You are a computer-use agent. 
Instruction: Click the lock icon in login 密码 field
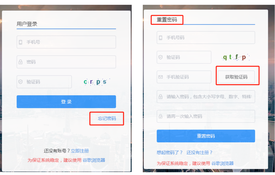[21, 62]
